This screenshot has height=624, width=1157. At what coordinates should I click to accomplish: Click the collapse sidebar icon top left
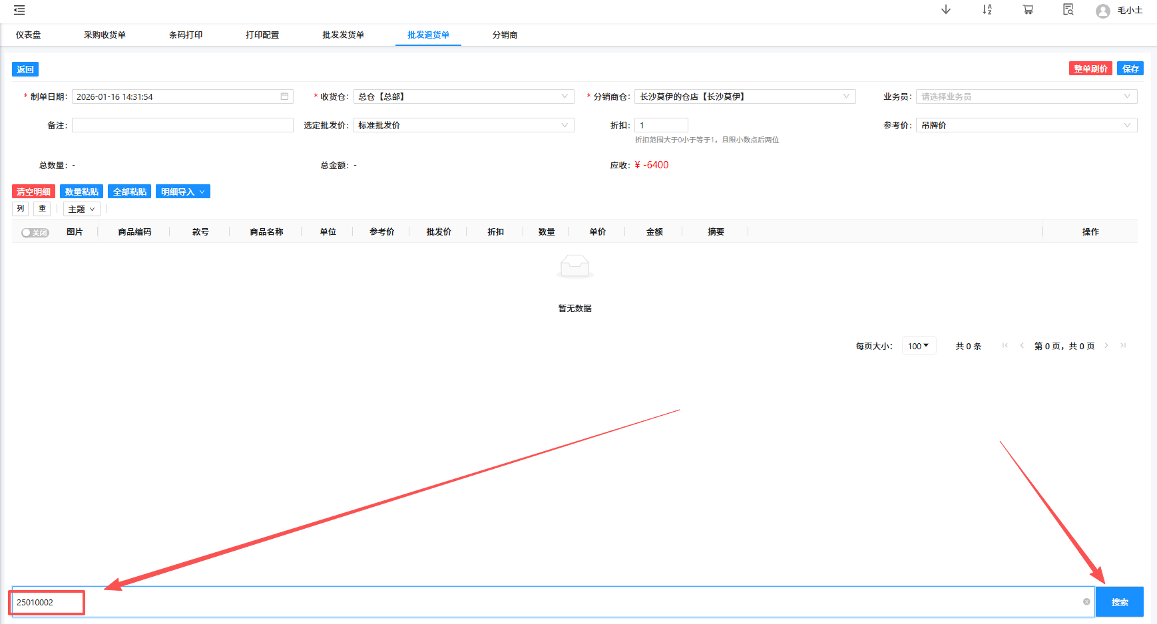[19, 10]
